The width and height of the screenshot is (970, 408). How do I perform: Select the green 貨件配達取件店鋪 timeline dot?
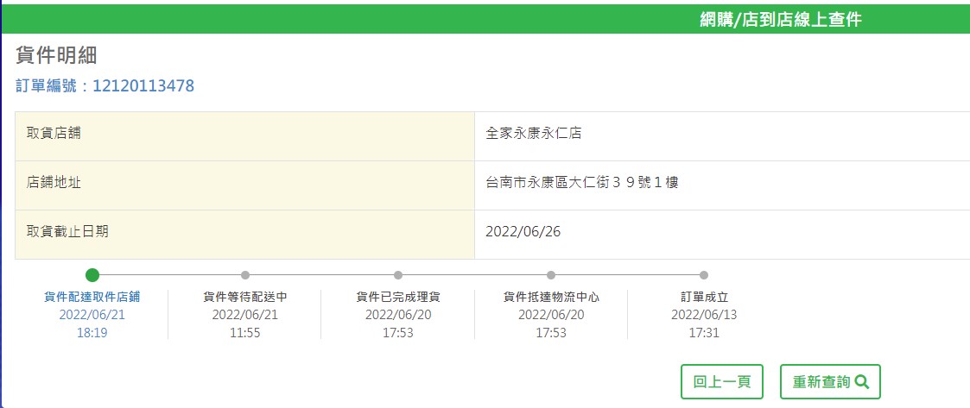[92, 275]
